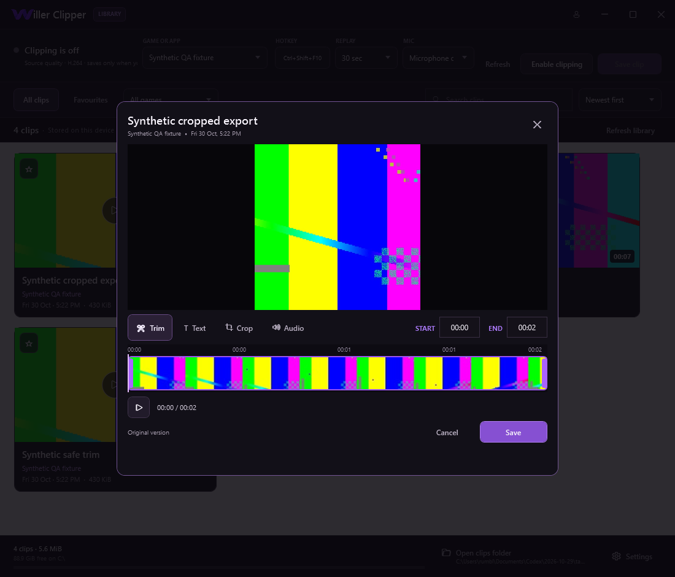Open the Microphone dropdown

438,58
